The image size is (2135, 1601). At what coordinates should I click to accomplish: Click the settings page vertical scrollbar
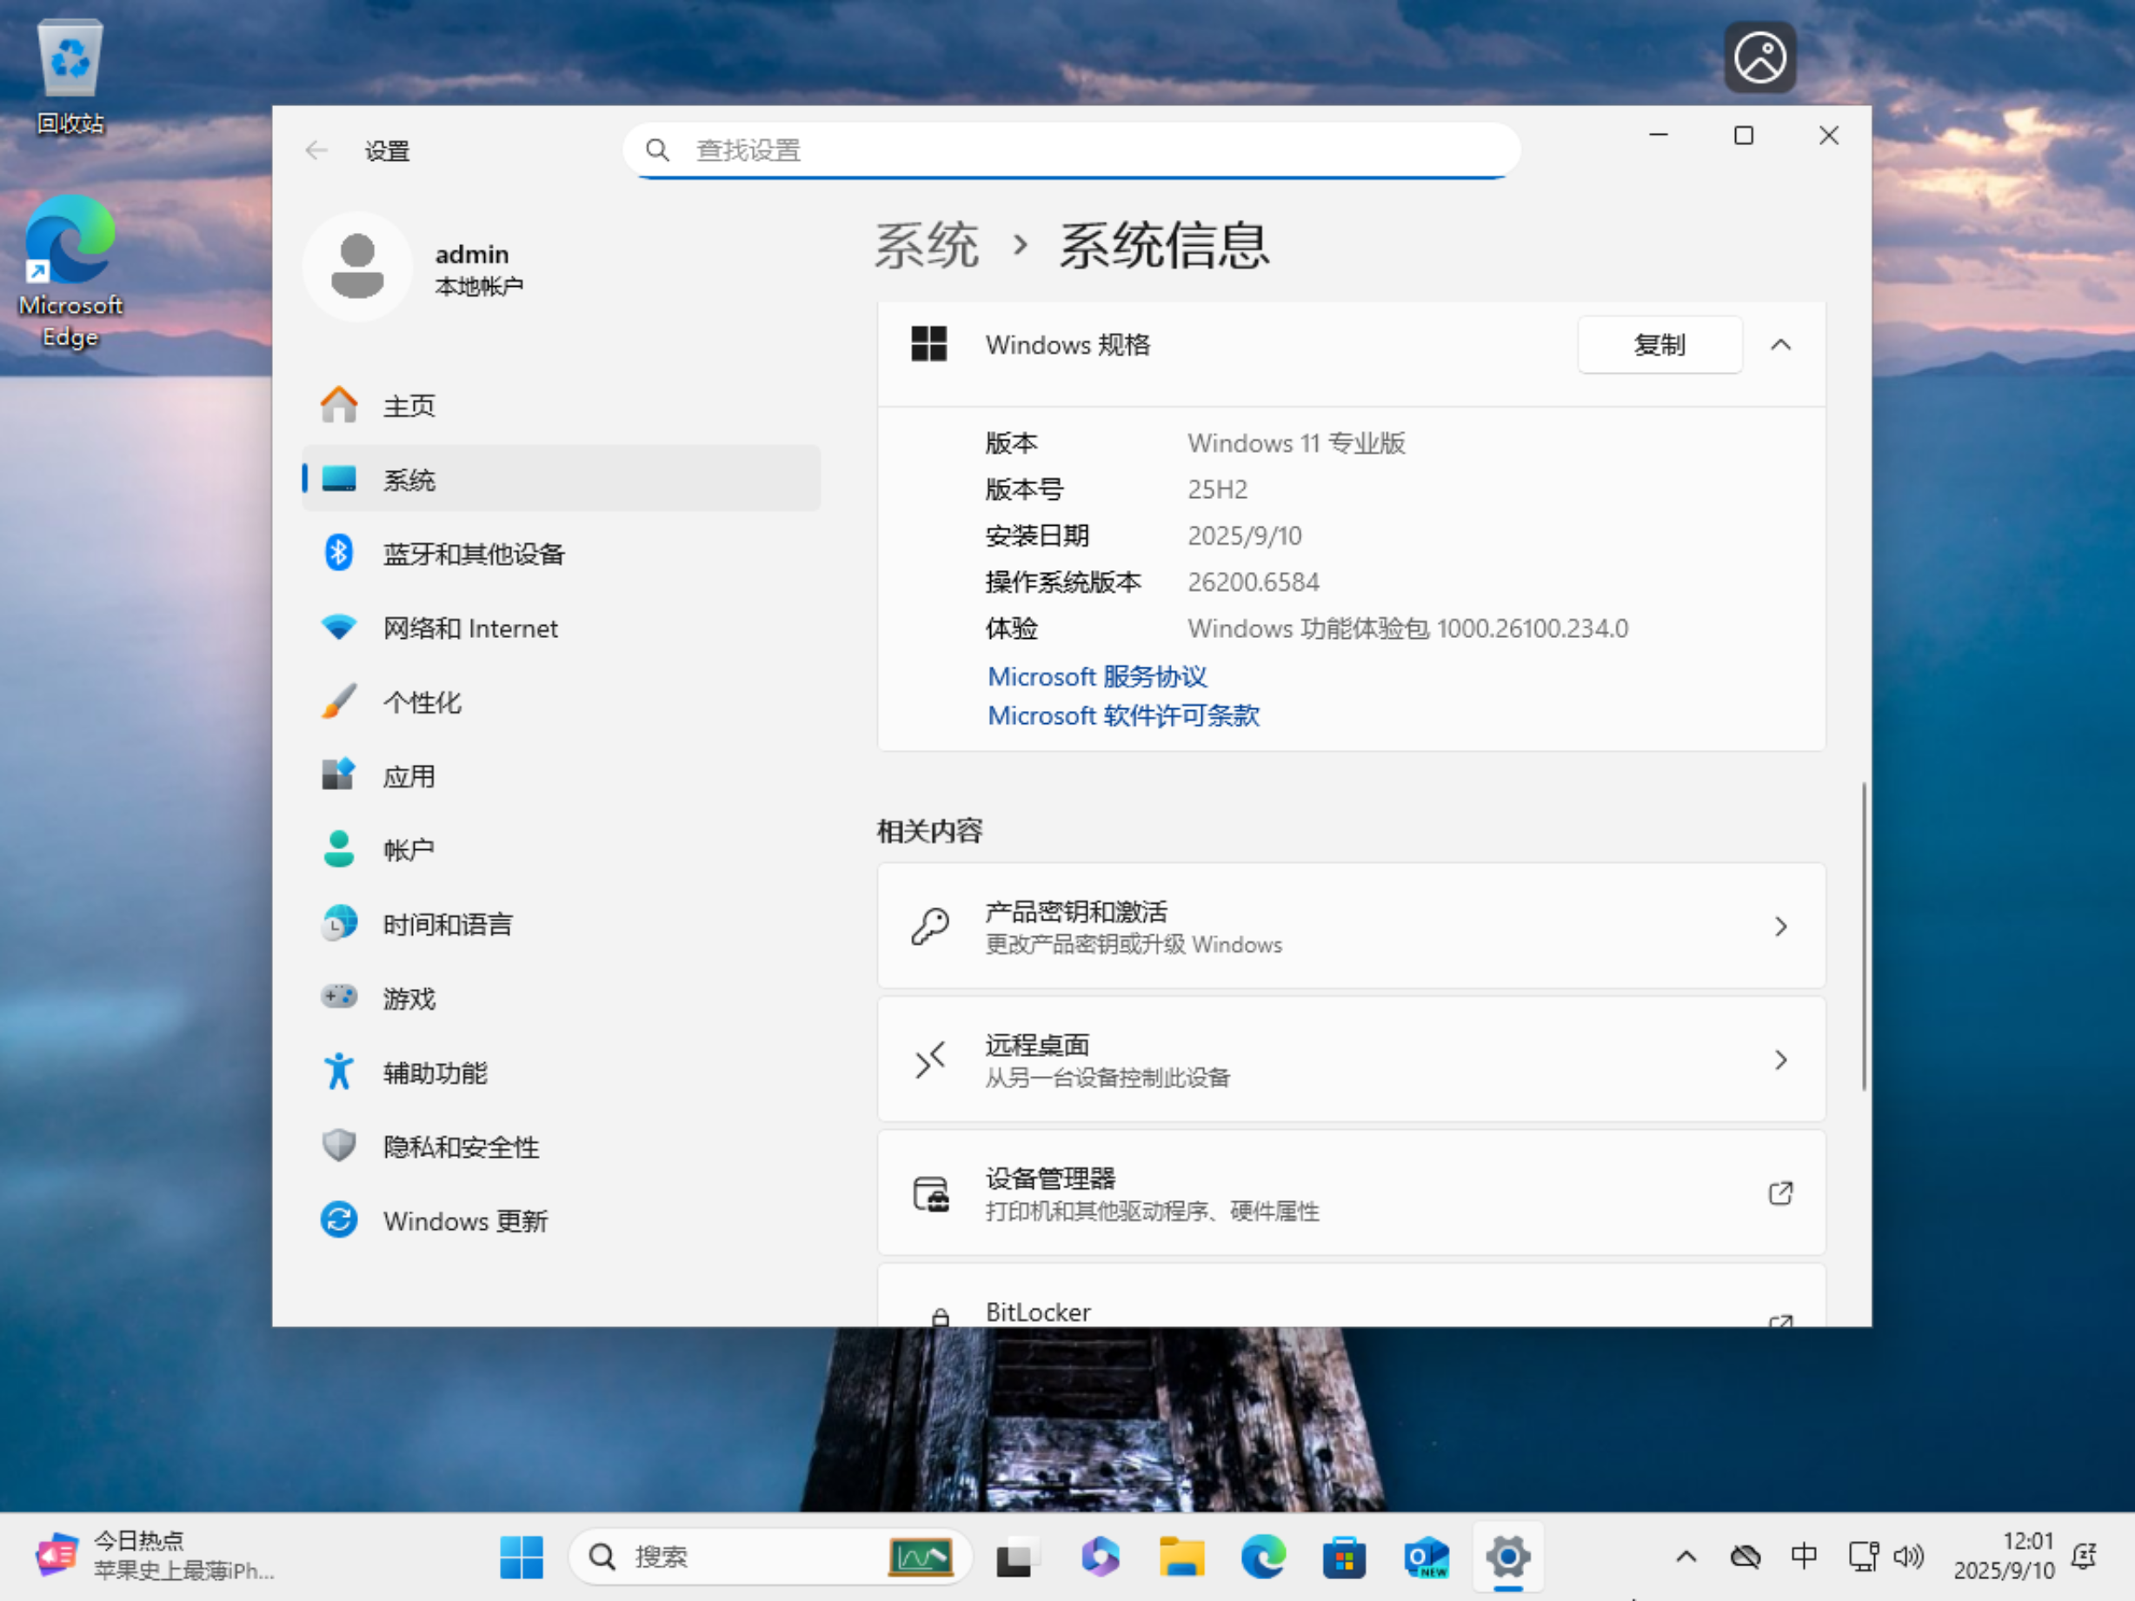(x=1864, y=936)
